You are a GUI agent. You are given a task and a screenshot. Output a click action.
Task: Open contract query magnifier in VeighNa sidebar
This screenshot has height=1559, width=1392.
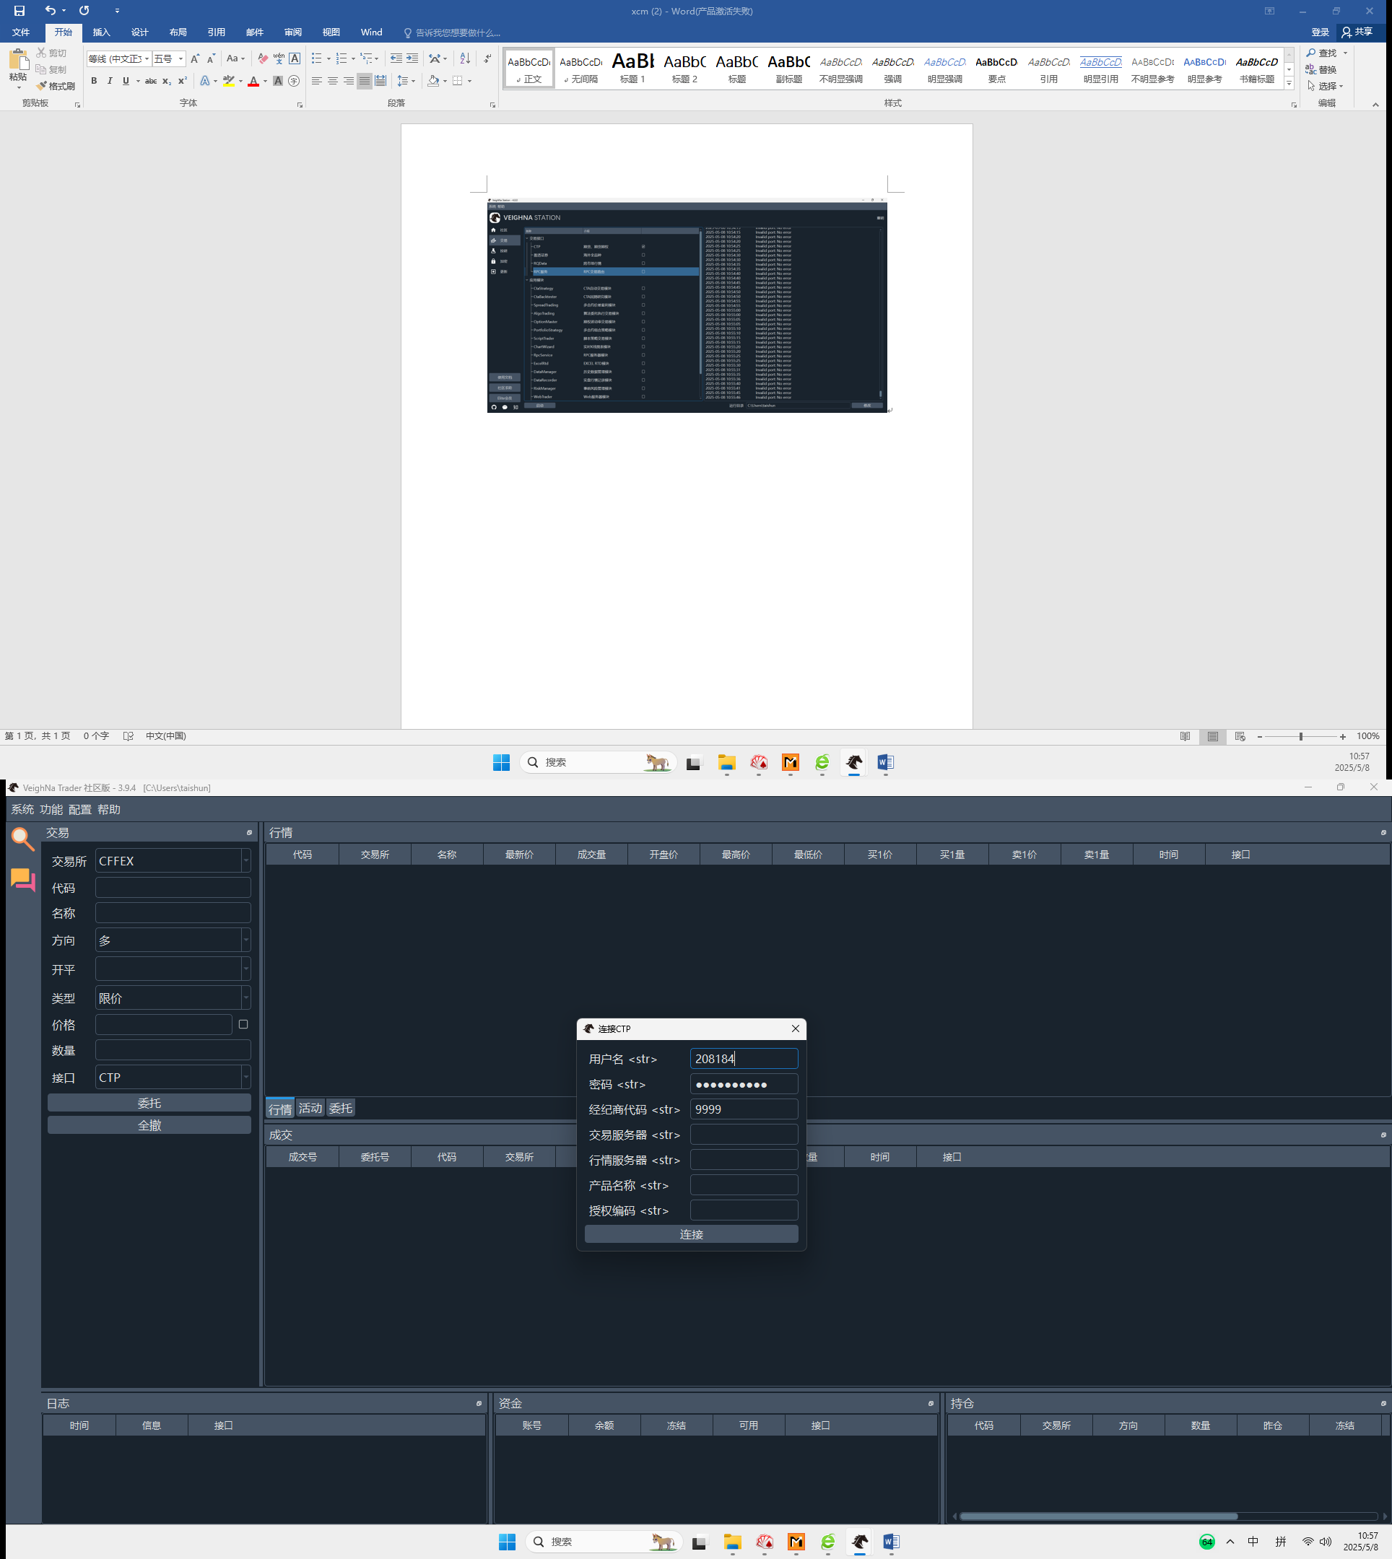[x=23, y=839]
